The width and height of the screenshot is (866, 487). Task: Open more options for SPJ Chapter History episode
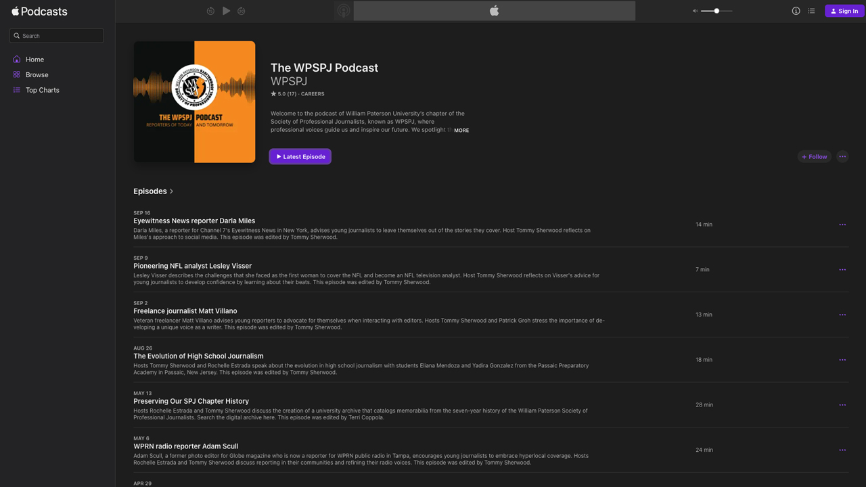point(842,405)
